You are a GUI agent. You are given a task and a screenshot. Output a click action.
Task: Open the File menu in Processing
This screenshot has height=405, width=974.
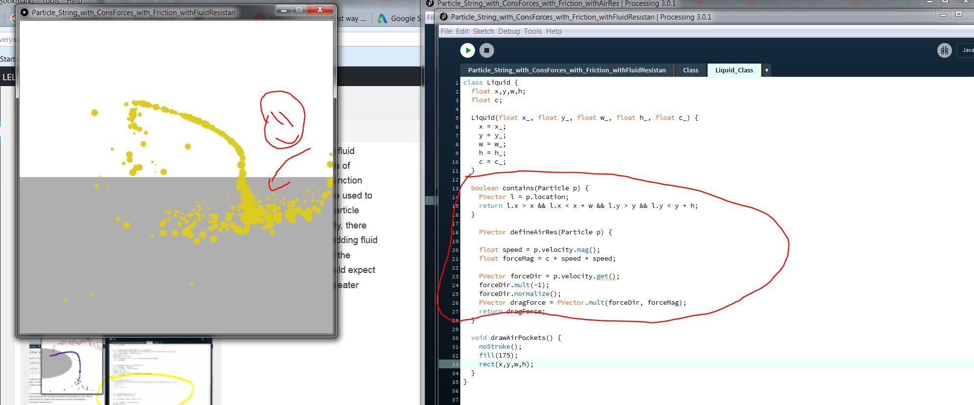click(x=446, y=31)
